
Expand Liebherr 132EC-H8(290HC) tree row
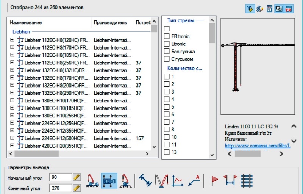point(12,92)
